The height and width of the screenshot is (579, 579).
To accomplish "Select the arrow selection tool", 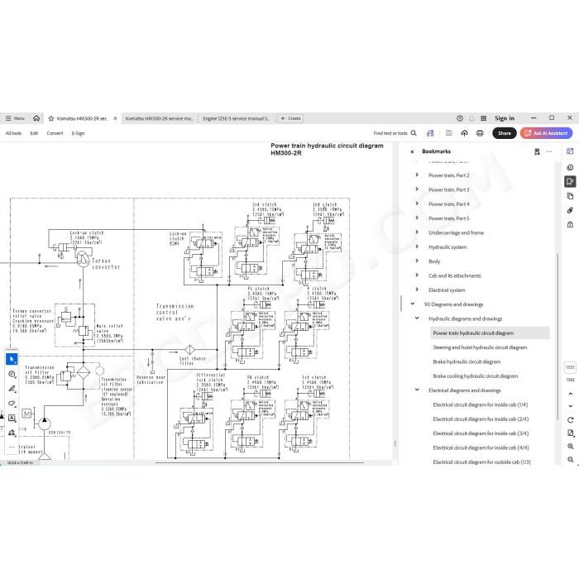I will [x=12, y=359].
